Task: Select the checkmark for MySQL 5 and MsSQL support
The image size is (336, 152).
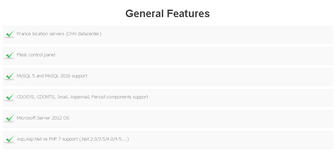Action: pyautogui.click(x=10, y=76)
